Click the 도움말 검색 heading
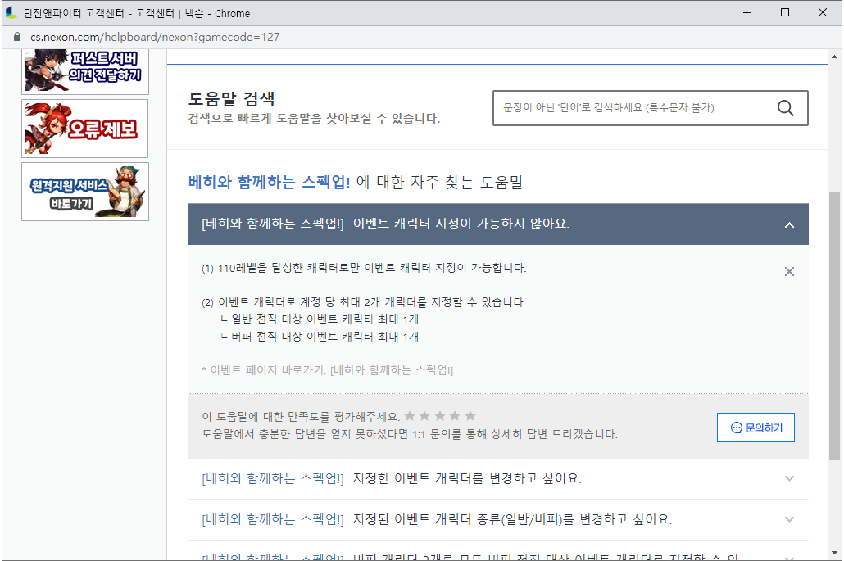 click(231, 99)
